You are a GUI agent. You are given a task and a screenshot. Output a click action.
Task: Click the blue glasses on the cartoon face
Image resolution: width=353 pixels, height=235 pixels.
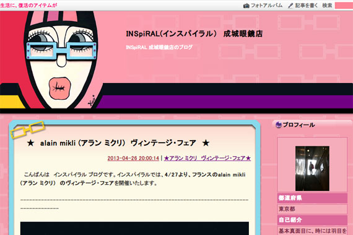[61, 51]
